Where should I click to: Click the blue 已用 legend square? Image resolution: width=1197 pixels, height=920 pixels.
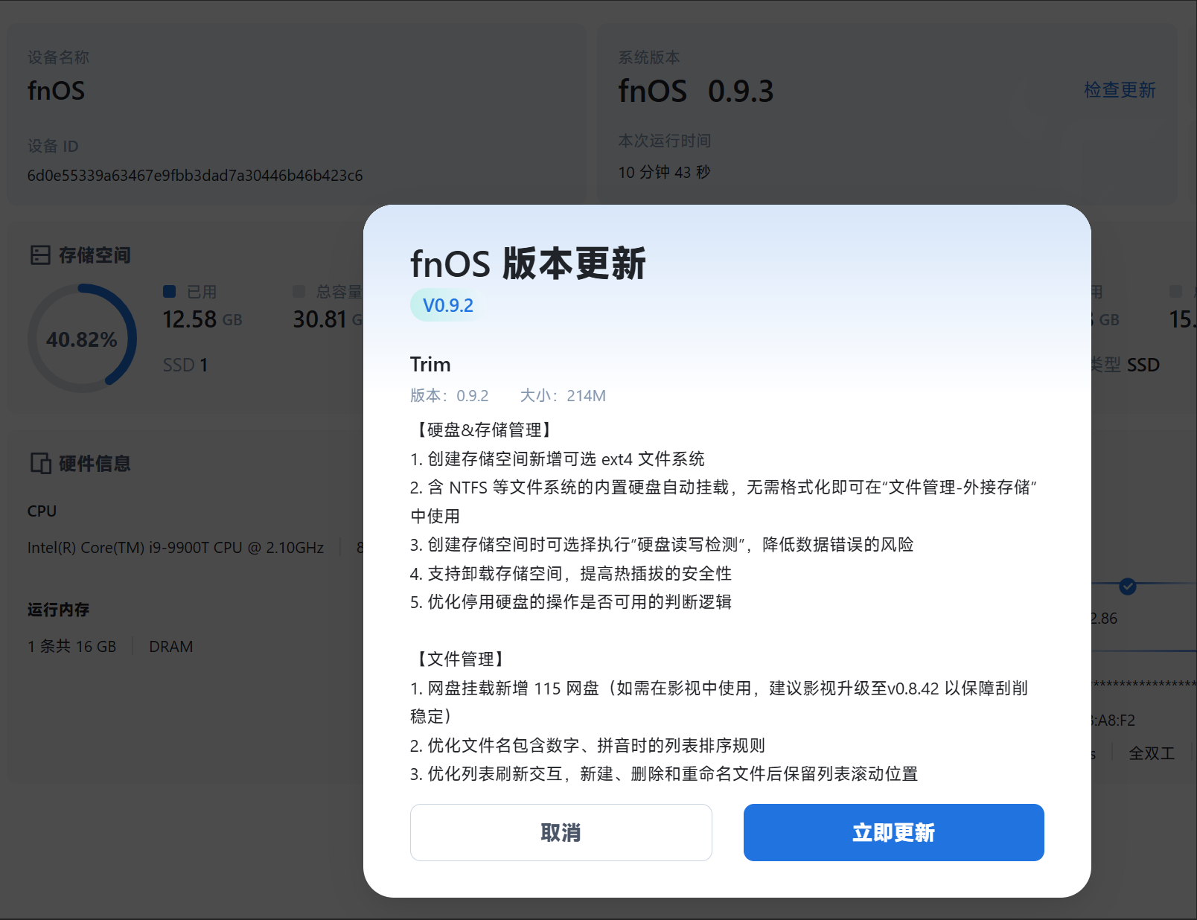click(x=170, y=292)
